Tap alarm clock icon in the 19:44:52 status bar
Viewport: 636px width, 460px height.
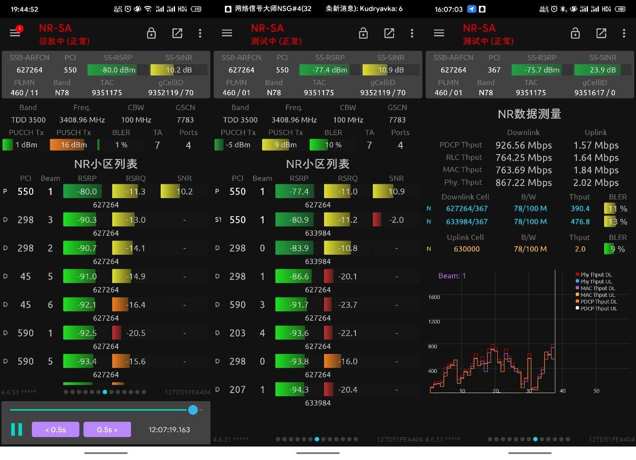(x=128, y=9)
